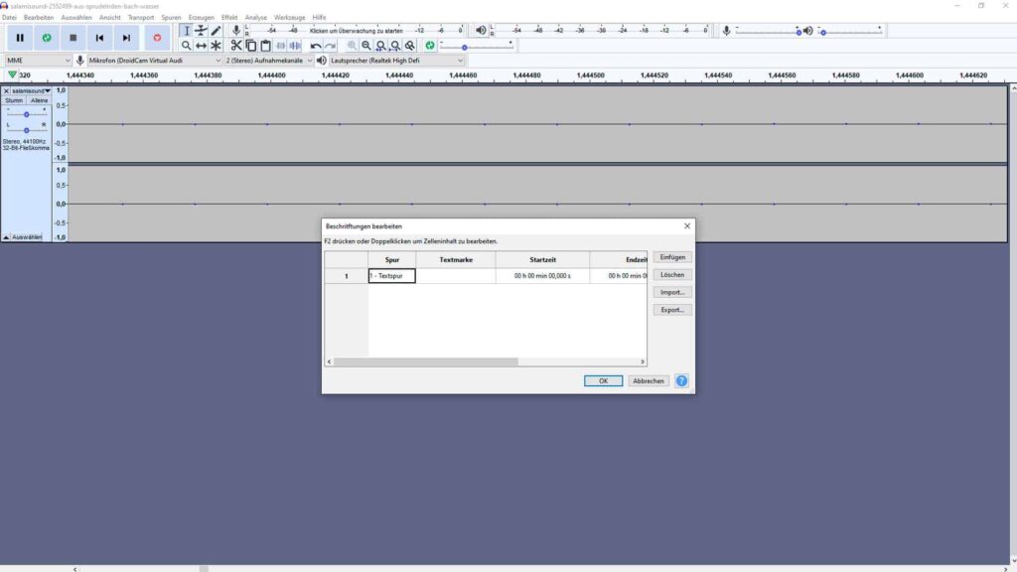1017x572 pixels.
Task: Open the Datei menu
Action: point(9,18)
